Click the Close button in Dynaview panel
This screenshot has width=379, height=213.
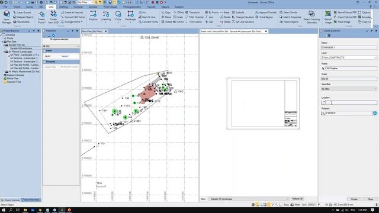pyautogui.click(x=371, y=199)
